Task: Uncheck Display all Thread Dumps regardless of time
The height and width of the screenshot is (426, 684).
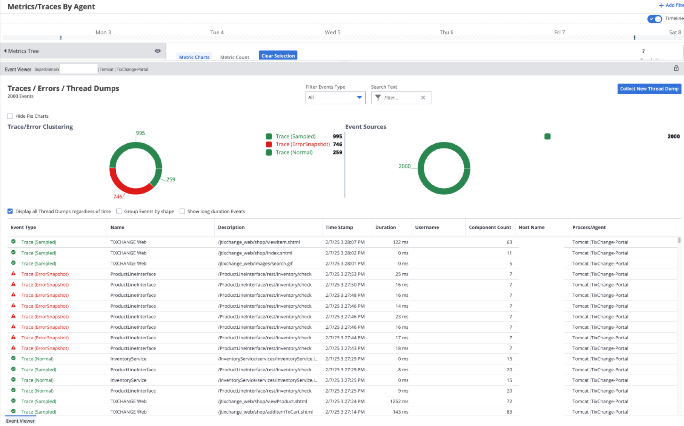Action: 10,211
